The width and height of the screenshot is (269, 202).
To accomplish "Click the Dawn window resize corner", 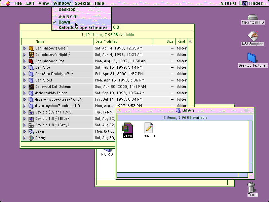I will click(x=251, y=175).
